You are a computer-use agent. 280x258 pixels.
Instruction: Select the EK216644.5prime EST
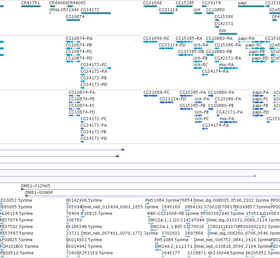(x=210, y=256)
